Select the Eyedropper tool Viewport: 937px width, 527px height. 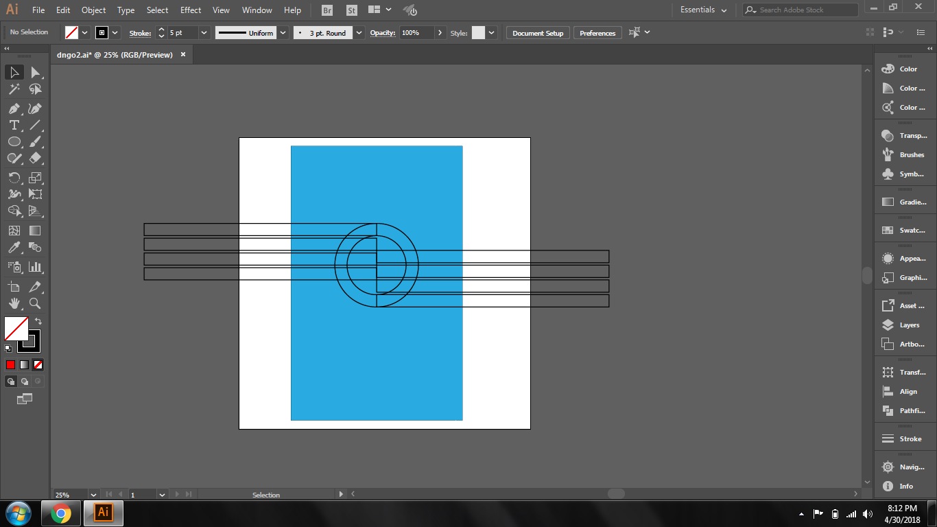[14, 247]
